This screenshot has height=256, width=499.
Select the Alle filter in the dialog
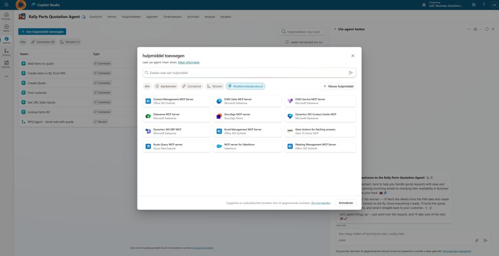click(147, 86)
